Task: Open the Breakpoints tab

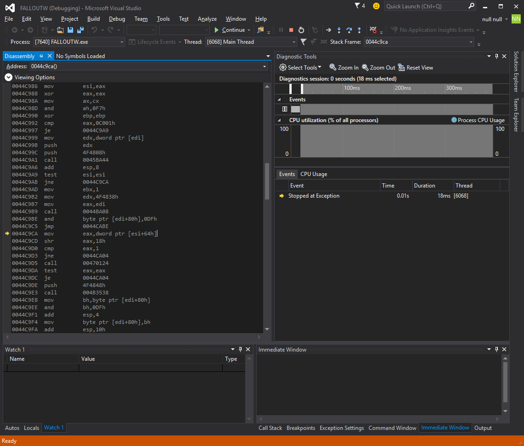Action: (x=301, y=428)
